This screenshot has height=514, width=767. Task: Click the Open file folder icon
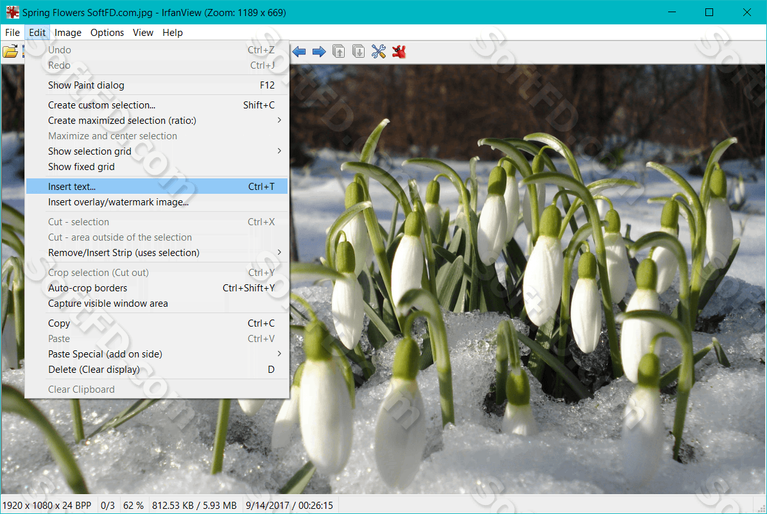10,51
